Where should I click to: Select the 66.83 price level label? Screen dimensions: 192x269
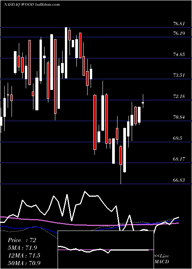(x=179, y=180)
